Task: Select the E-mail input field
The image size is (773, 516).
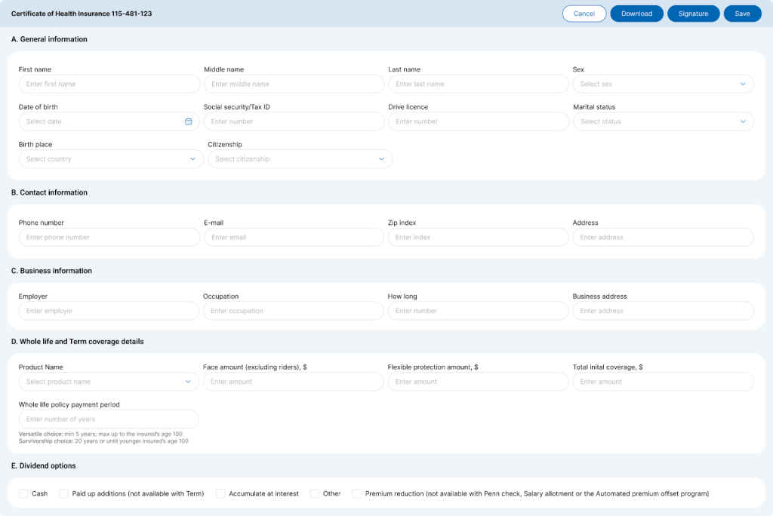Action: point(294,237)
